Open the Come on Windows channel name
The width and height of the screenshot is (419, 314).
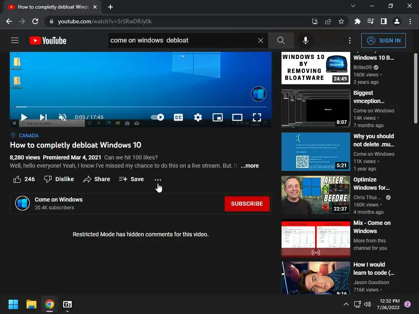59,200
